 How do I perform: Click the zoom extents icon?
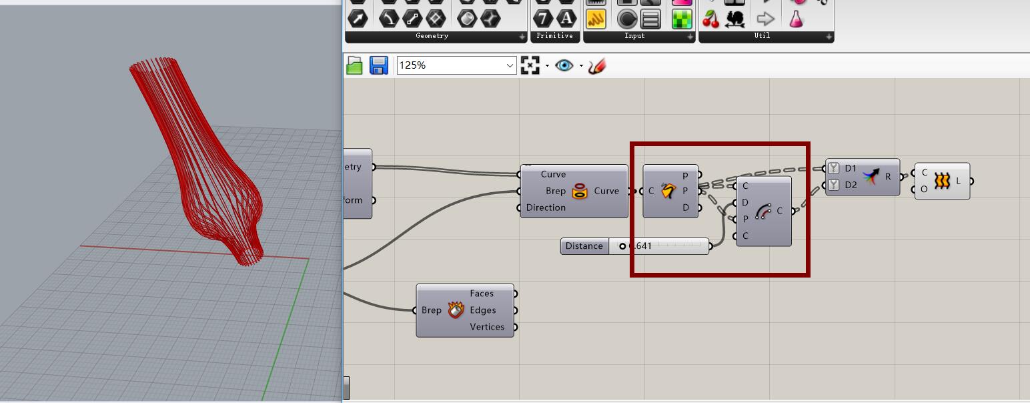[530, 65]
